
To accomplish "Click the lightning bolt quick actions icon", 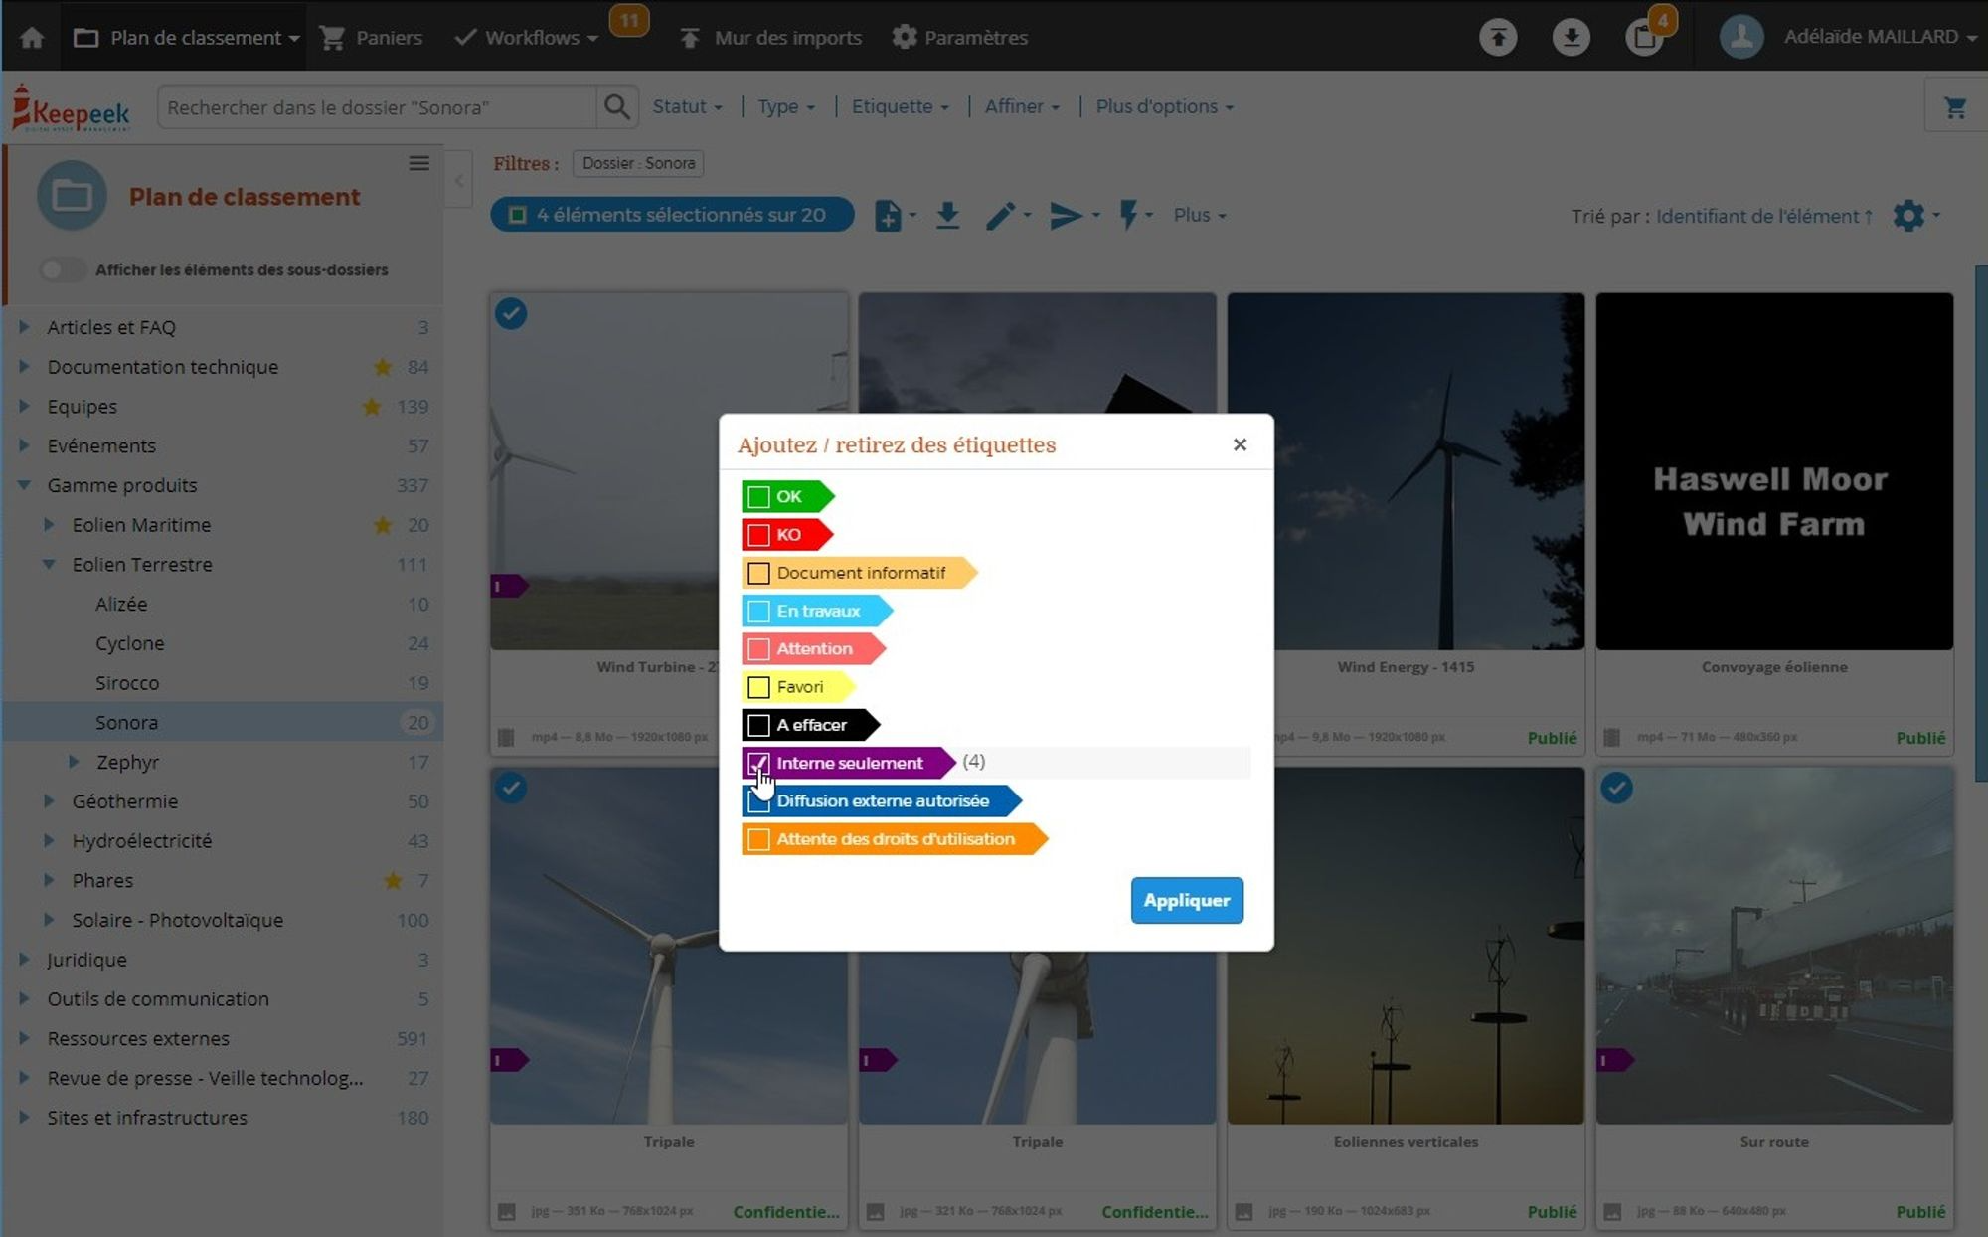I will click(1128, 215).
